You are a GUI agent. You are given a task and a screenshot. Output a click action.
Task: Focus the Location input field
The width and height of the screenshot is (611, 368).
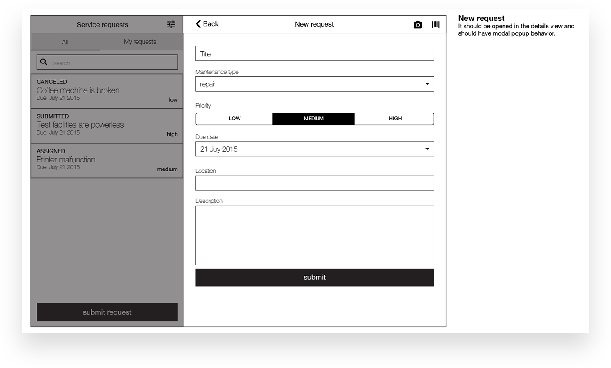(x=314, y=183)
